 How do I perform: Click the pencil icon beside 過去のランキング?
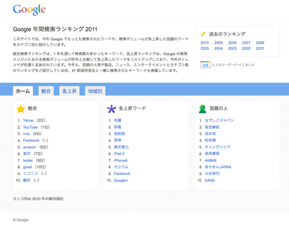[x=203, y=34]
